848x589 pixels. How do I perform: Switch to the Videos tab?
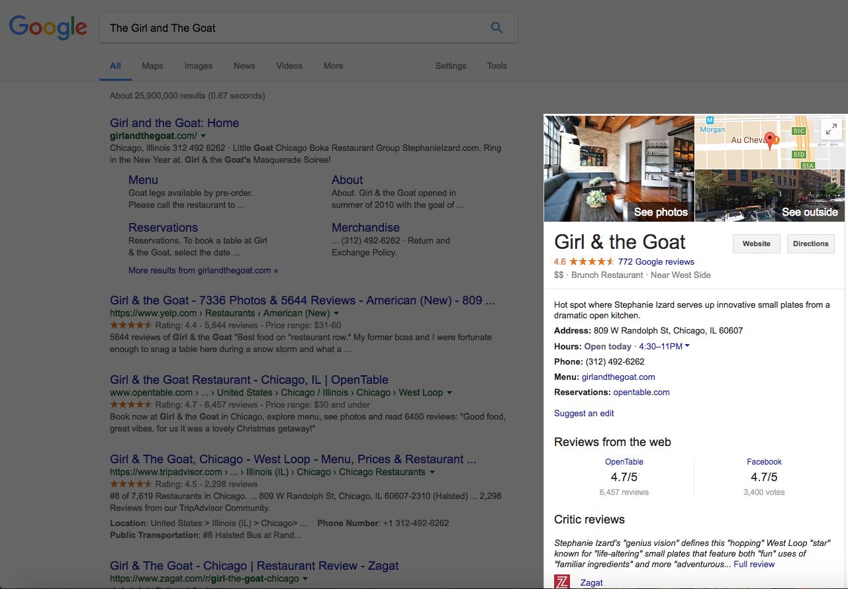tap(289, 66)
